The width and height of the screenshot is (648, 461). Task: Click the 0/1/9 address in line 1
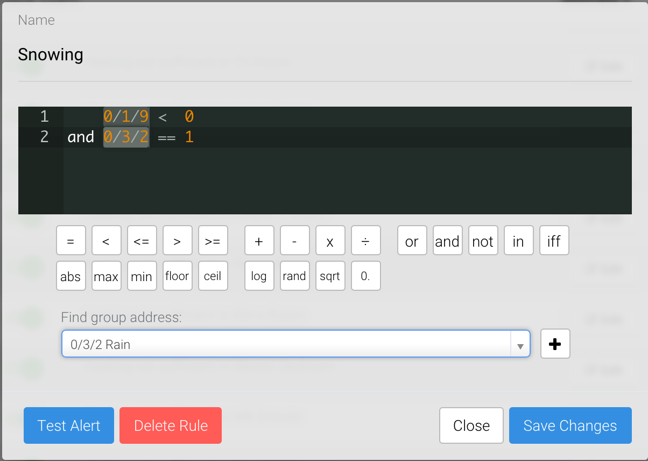click(126, 116)
